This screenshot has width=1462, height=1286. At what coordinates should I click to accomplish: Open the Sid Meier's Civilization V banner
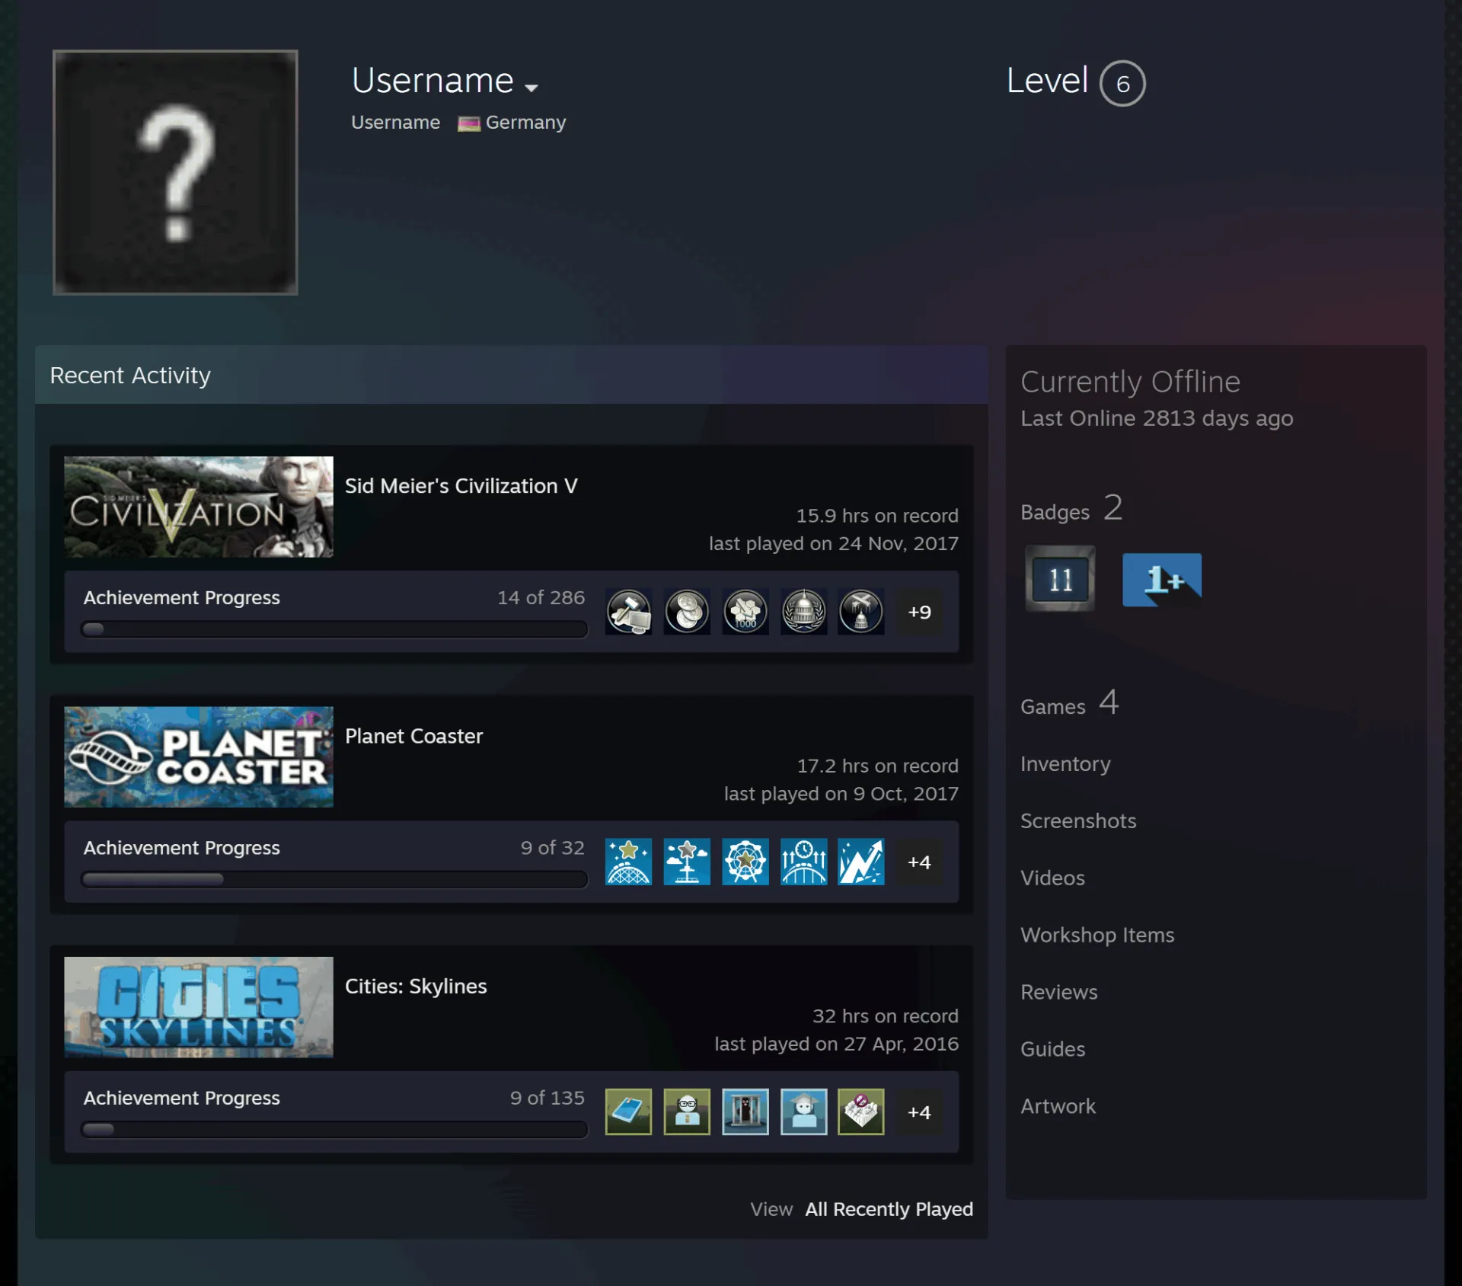(x=199, y=507)
